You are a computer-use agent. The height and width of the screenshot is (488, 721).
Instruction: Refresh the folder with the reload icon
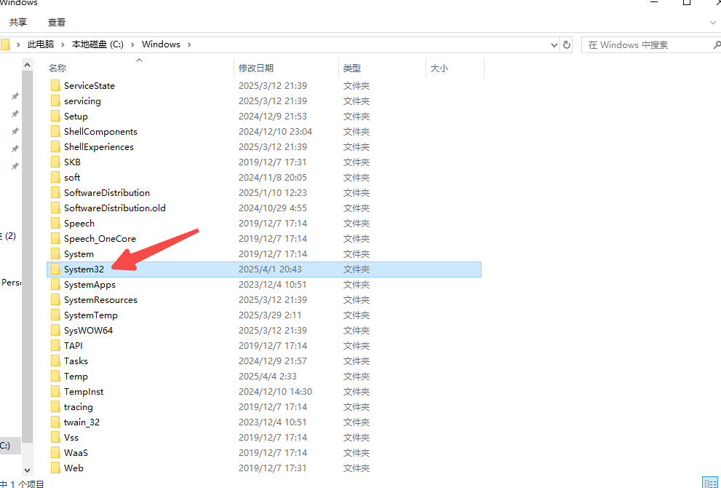click(567, 44)
